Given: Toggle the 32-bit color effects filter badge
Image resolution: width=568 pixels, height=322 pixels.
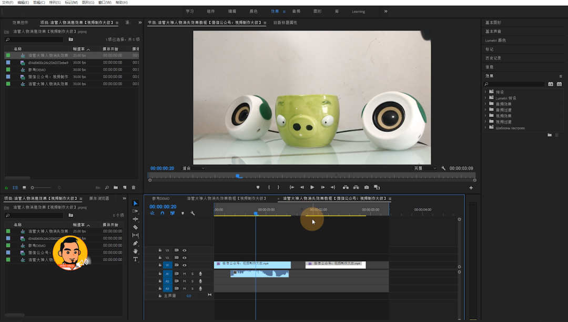Looking at the screenshot, I should (559, 84).
